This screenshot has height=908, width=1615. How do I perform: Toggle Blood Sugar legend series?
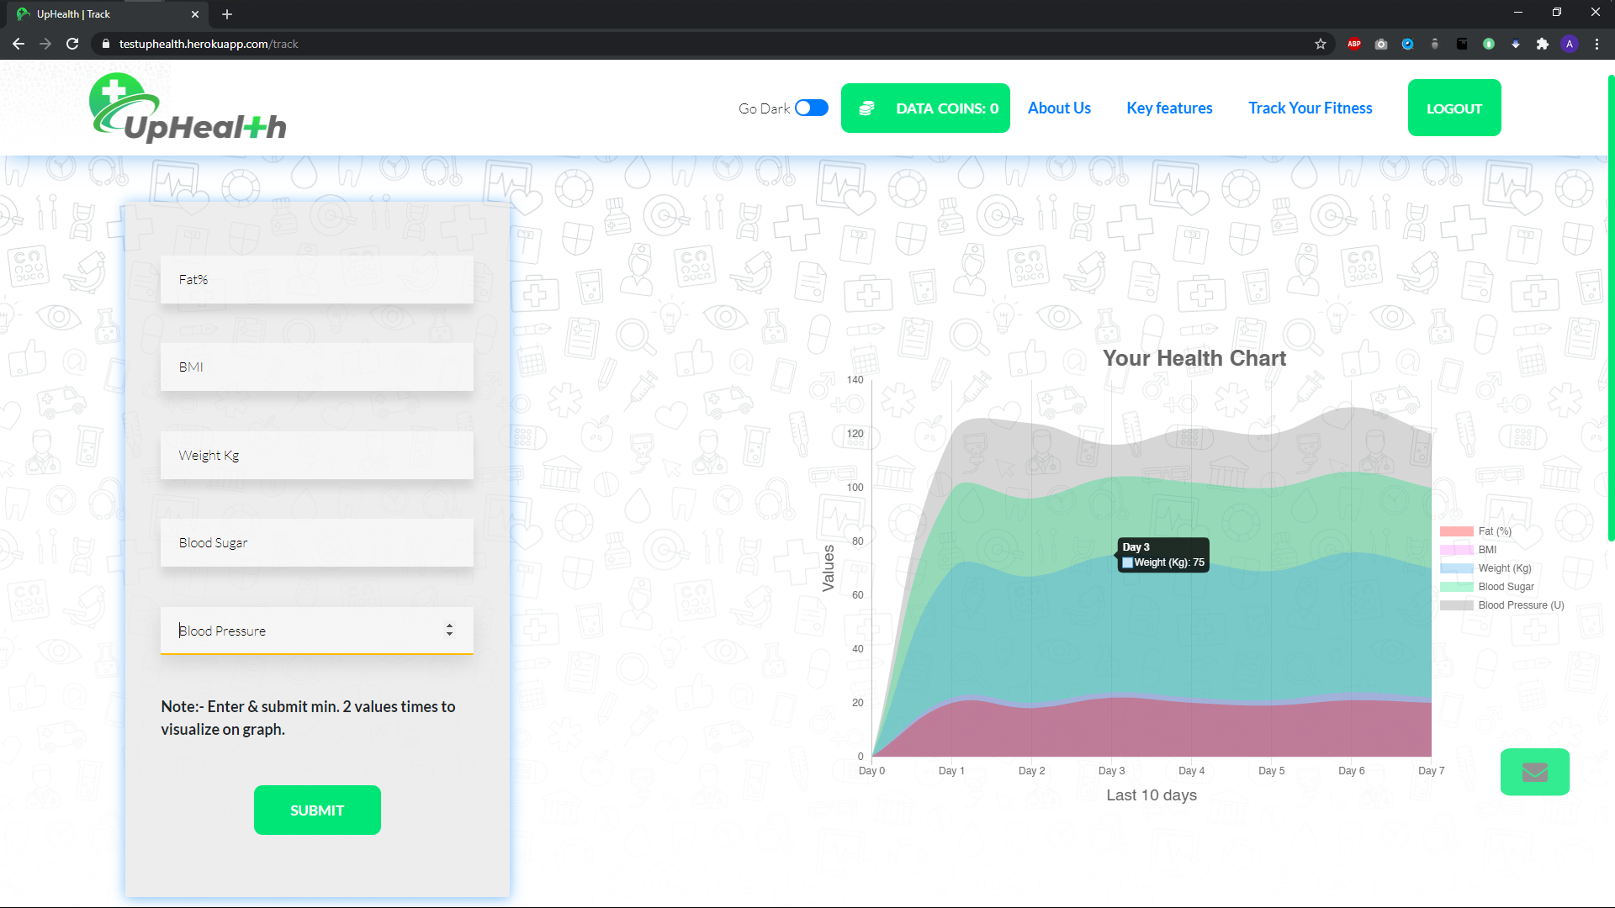point(1506,587)
